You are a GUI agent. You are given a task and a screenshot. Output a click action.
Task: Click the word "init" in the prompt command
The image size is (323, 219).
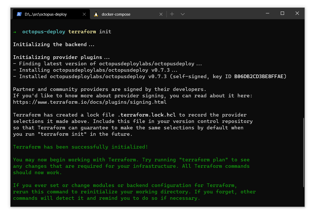pyautogui.click(x=105, y=32)
